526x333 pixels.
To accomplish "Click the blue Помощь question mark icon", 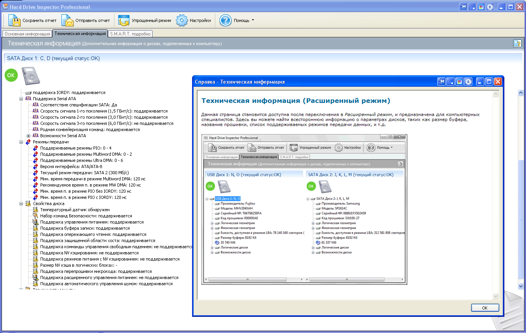I will pyautogui.click(x=225, y=20).
